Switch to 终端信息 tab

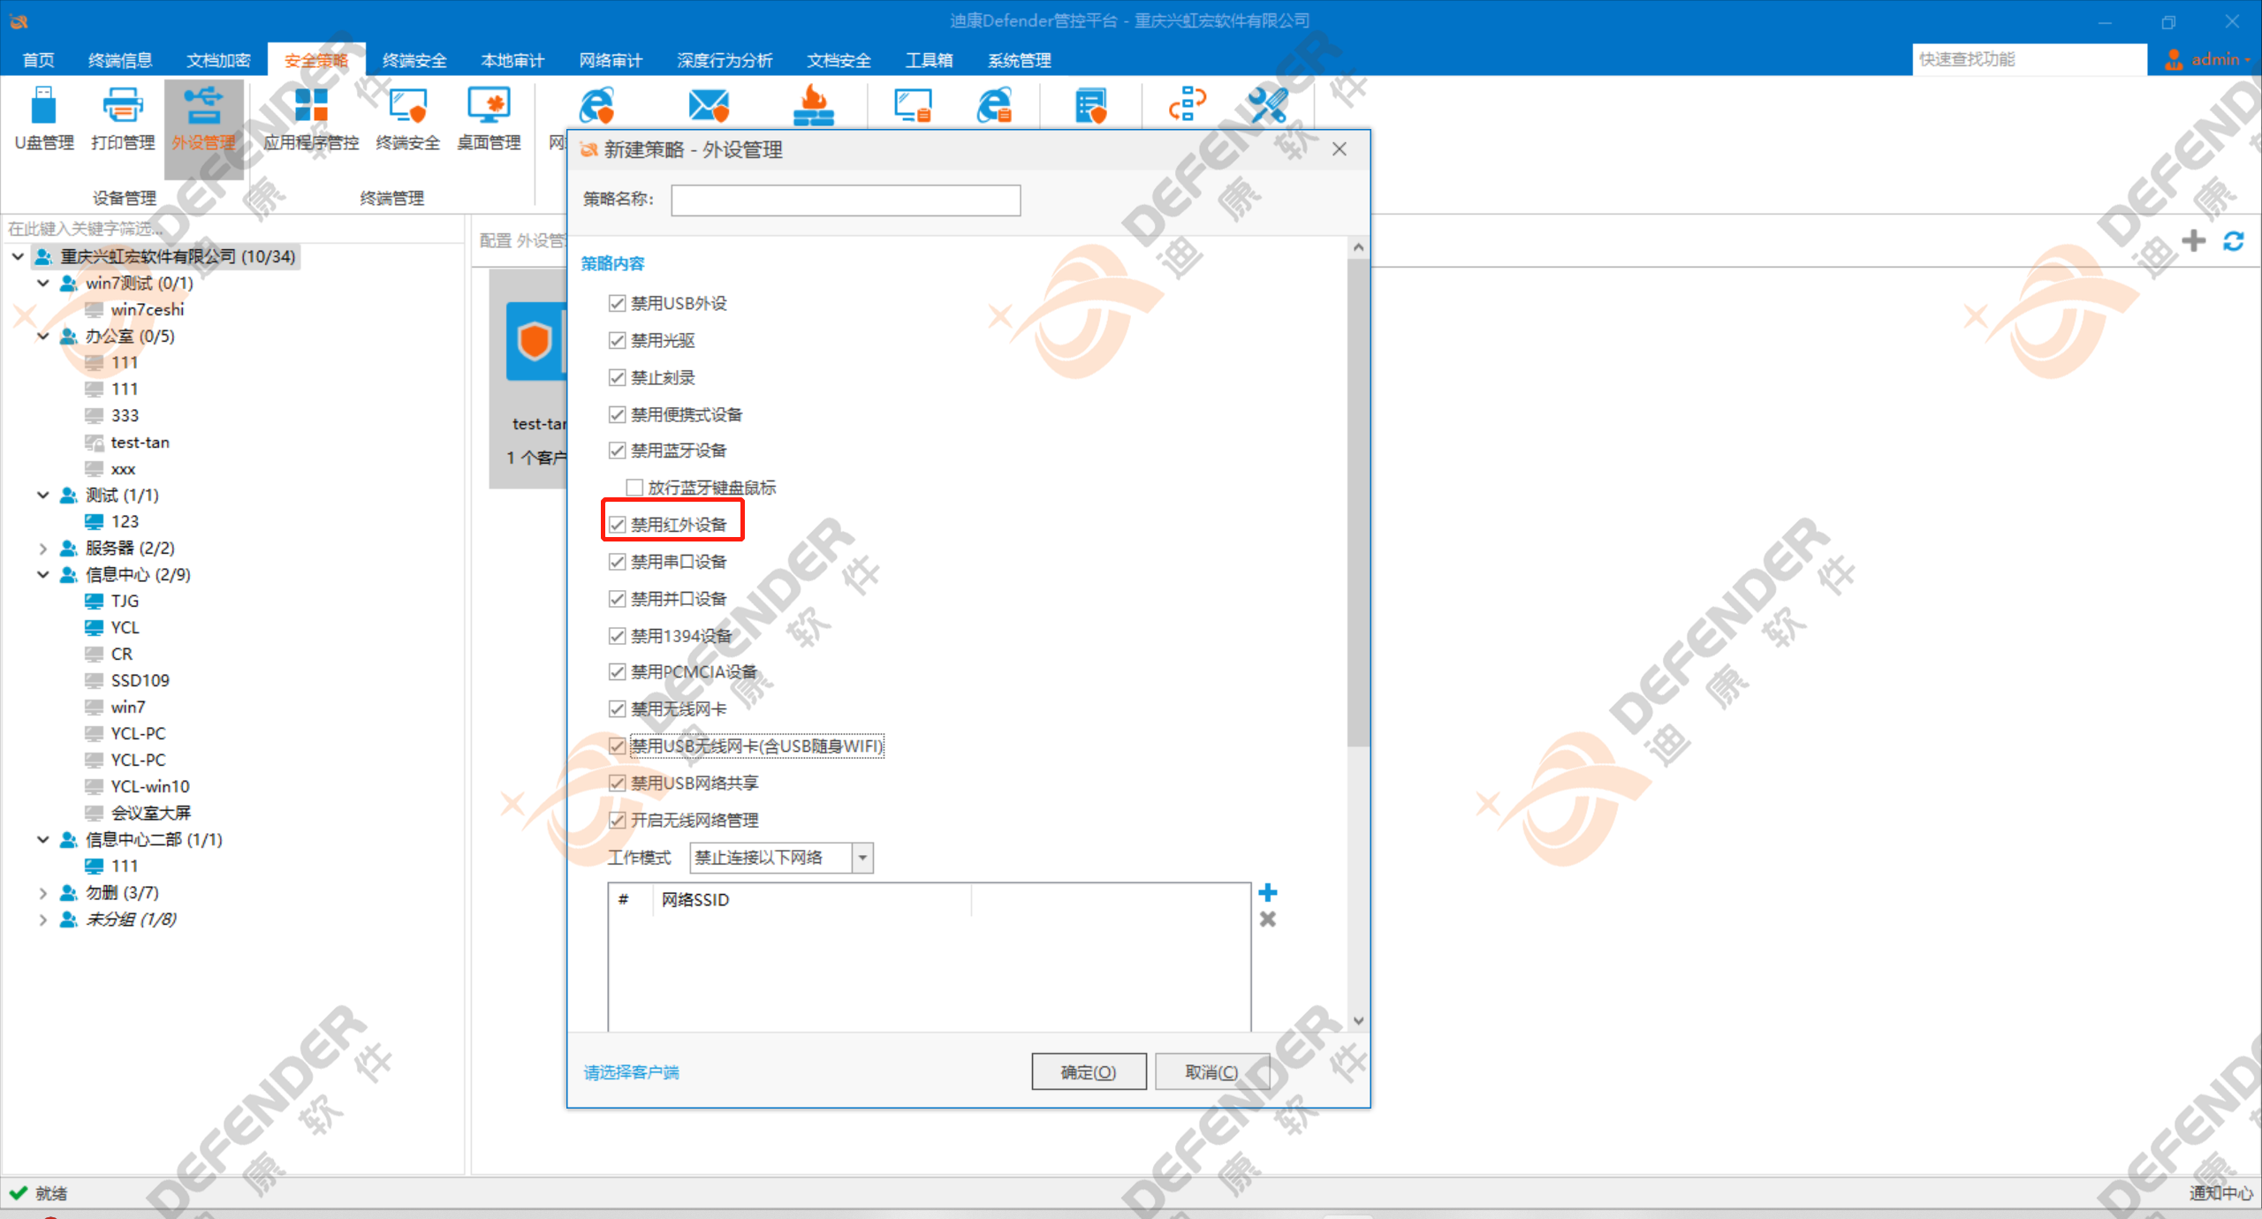click(x=120, y=60)
